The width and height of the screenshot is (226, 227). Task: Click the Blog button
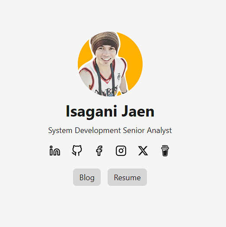pos(87,177)
